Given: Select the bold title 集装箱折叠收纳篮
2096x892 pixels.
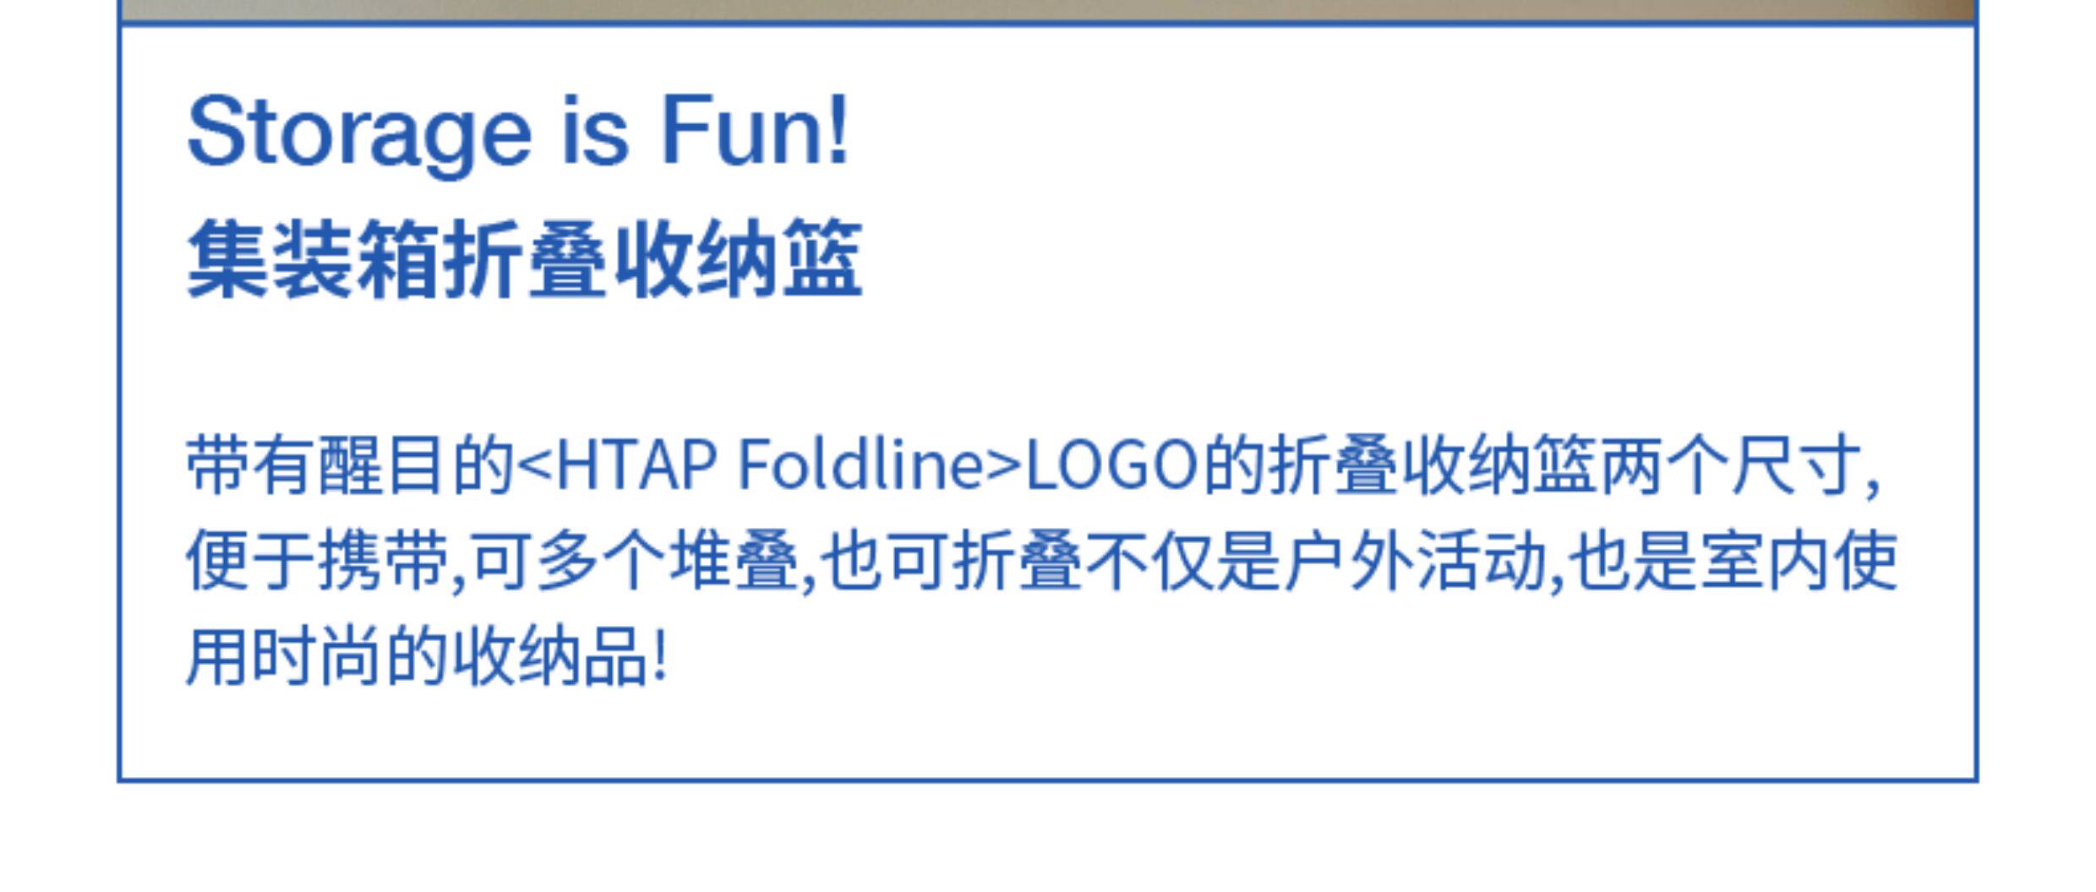Looking at the screenshot, I should tap(524, 258).
